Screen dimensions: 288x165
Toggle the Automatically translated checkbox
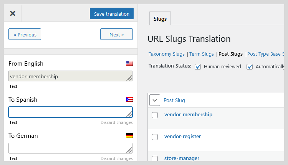pyautogui.click(x=250, y=67)
